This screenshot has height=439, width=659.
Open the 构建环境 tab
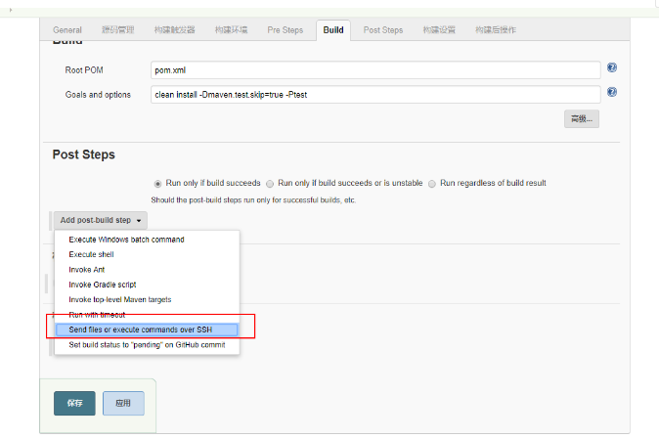(231, 30)
